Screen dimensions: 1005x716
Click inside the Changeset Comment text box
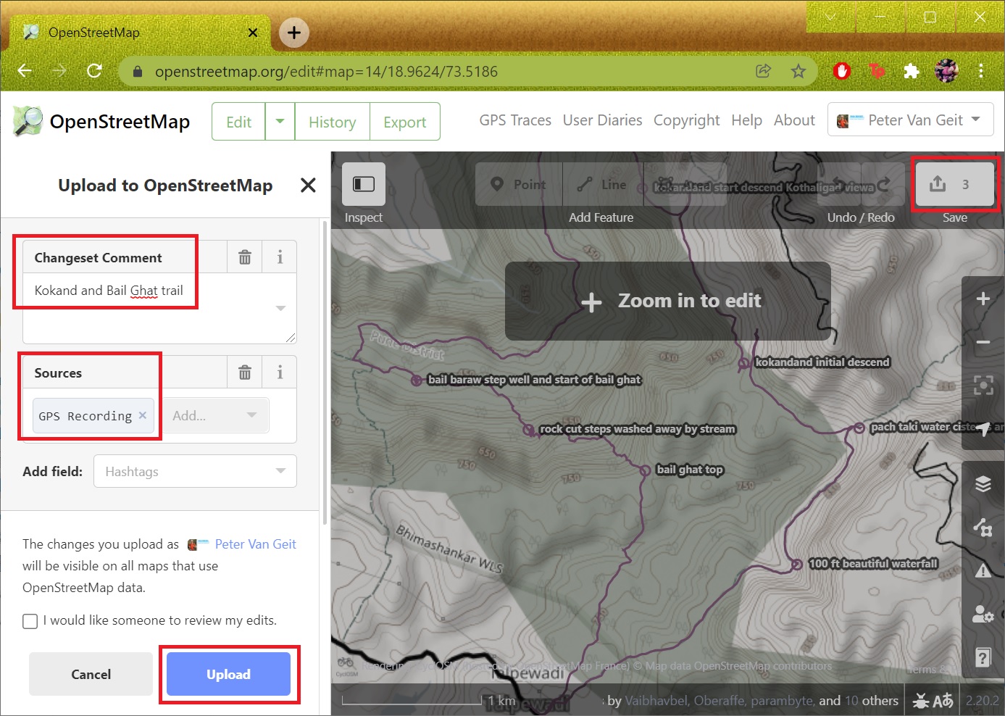[159, 308]
